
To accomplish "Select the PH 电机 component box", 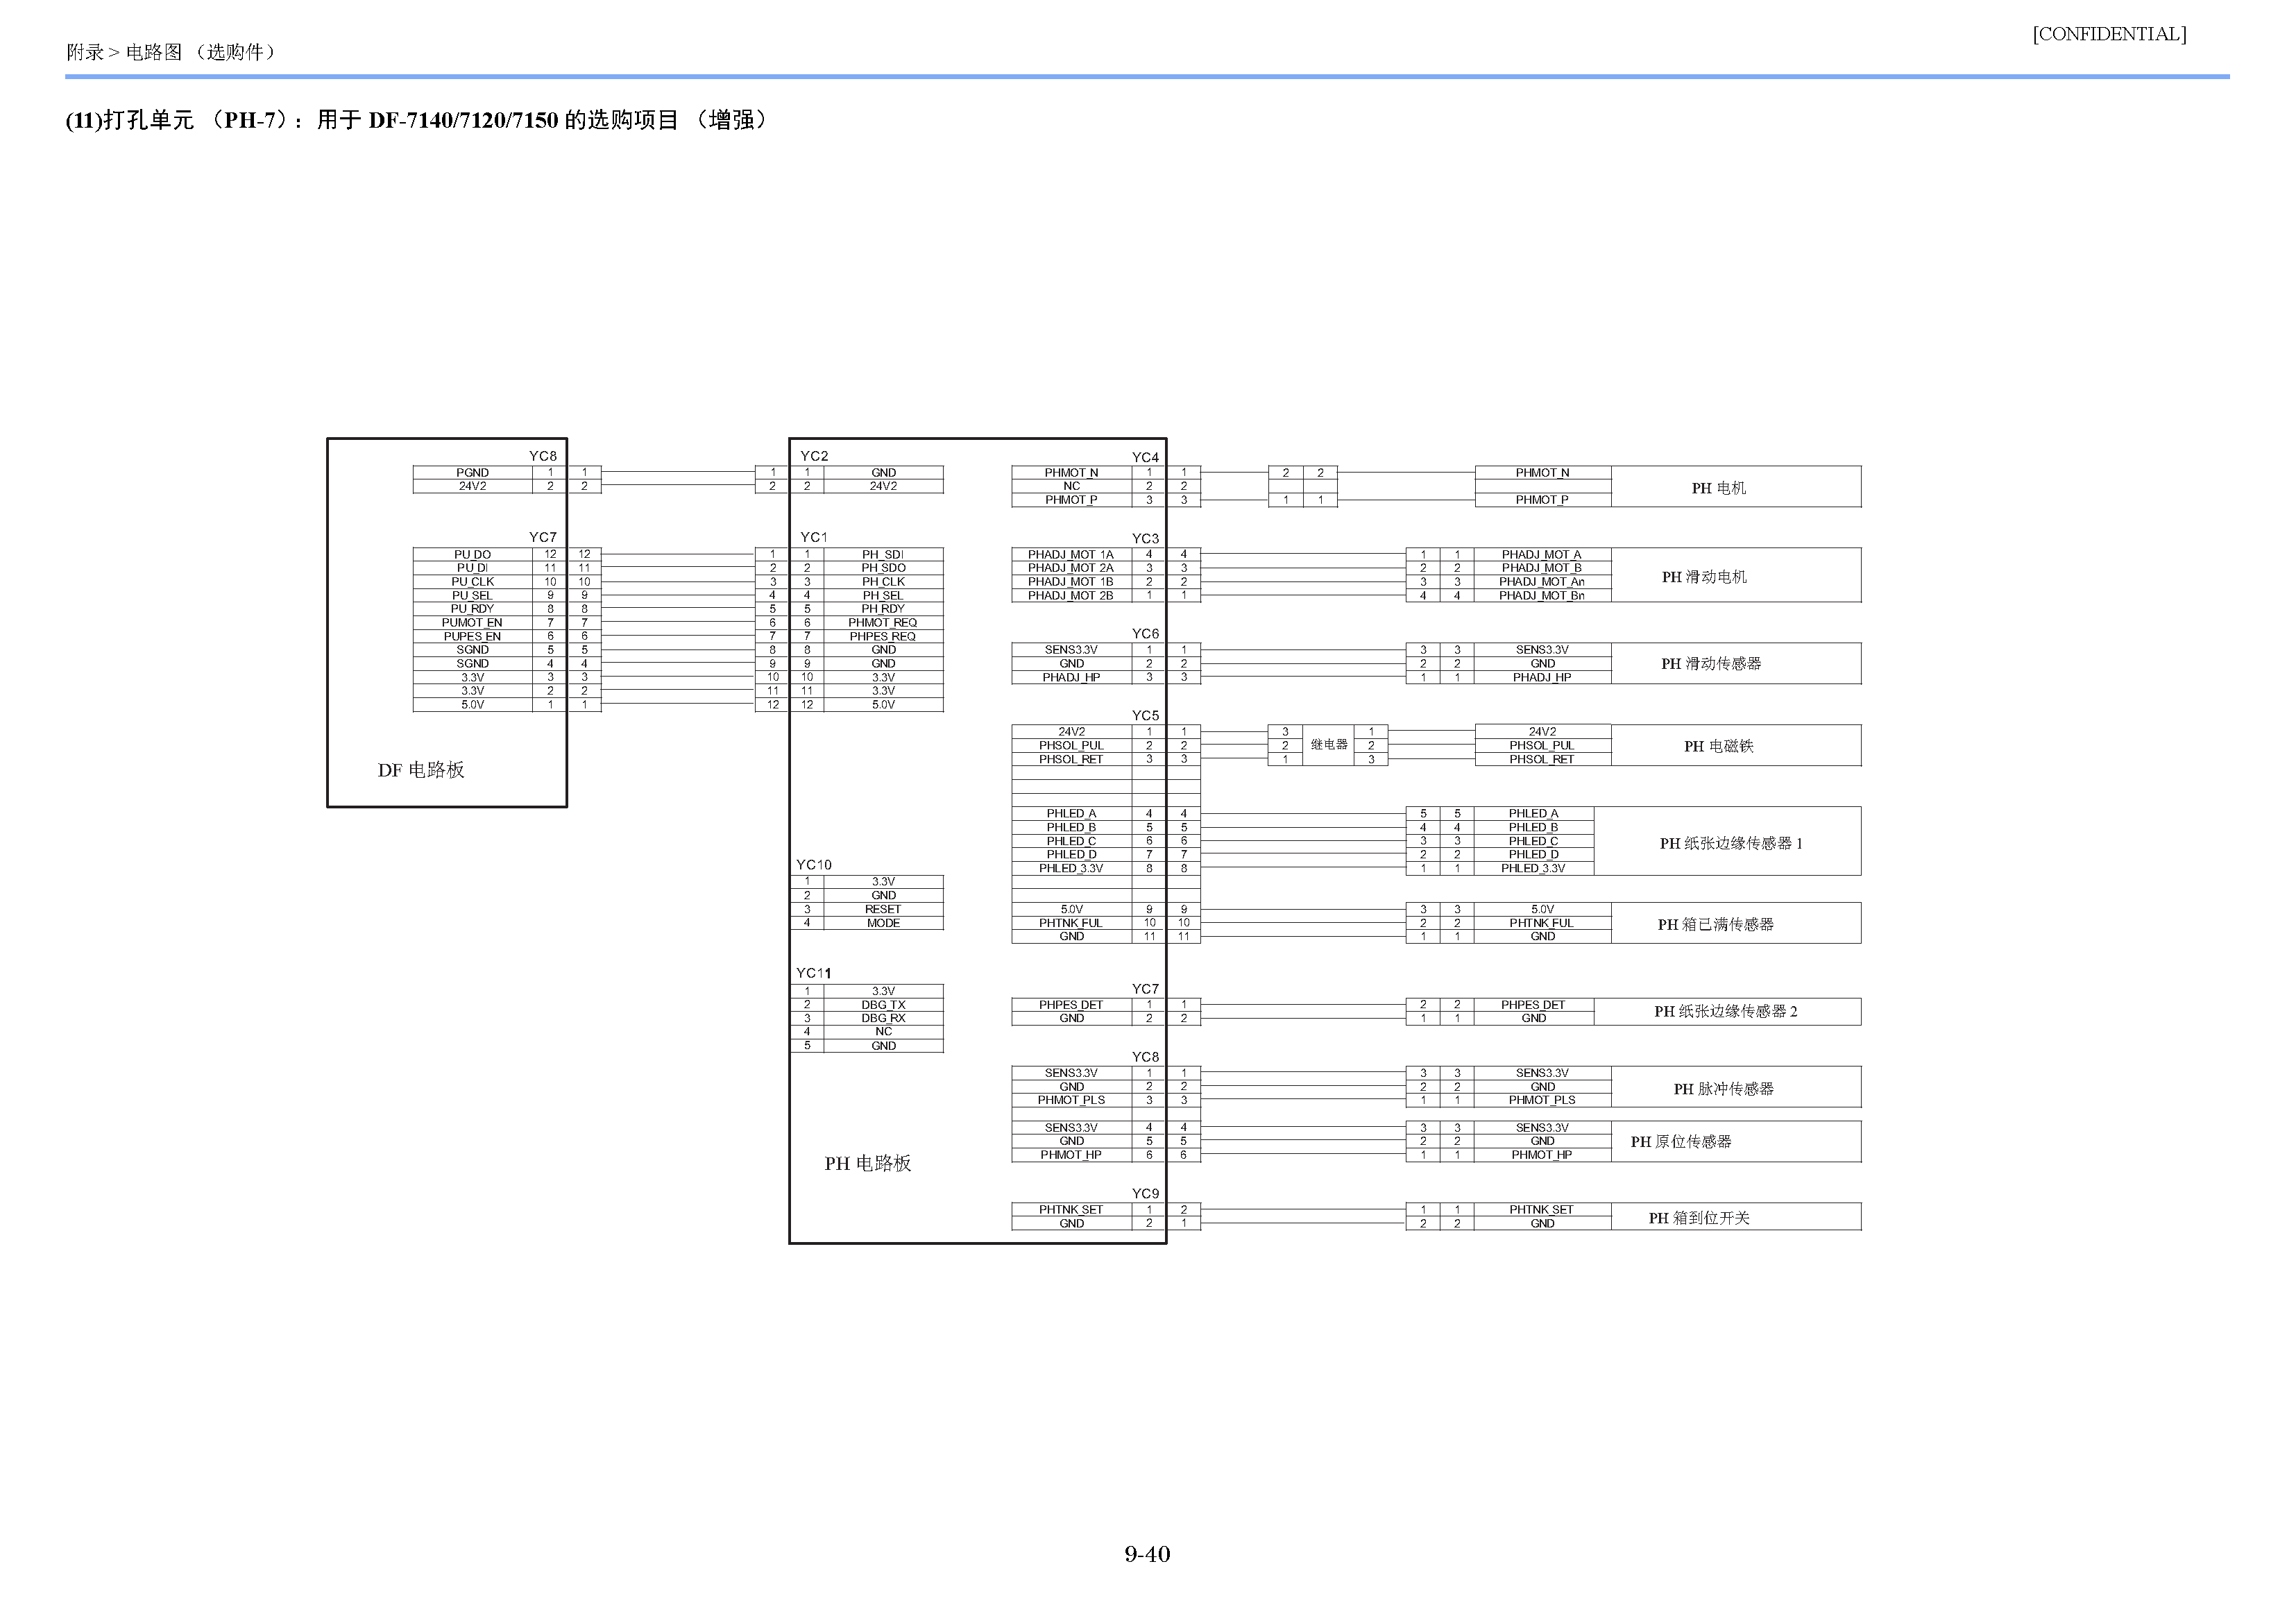I will (1736, 487).
